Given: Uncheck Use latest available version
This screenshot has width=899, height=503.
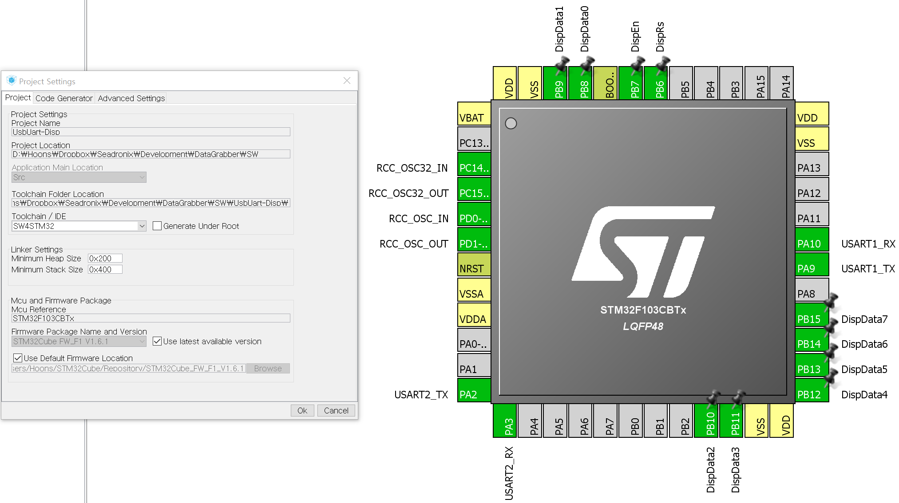Looking at the screenshot, I should pos(157,342).
